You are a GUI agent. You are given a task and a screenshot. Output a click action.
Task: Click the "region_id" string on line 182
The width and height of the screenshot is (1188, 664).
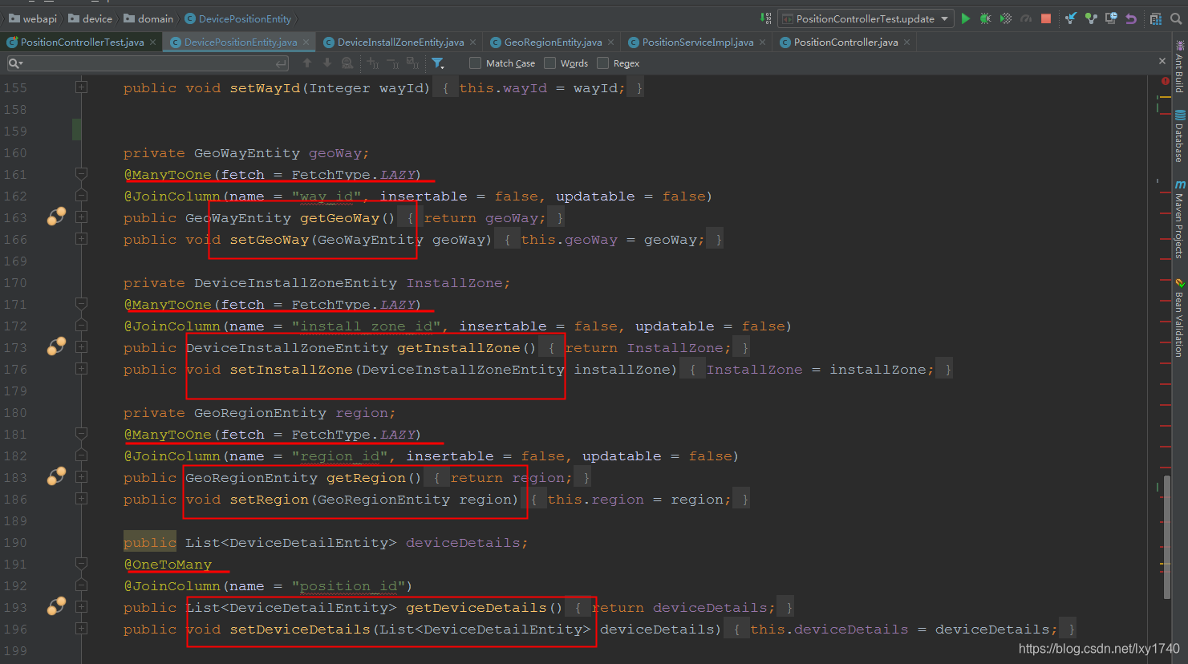coord(339,455)
